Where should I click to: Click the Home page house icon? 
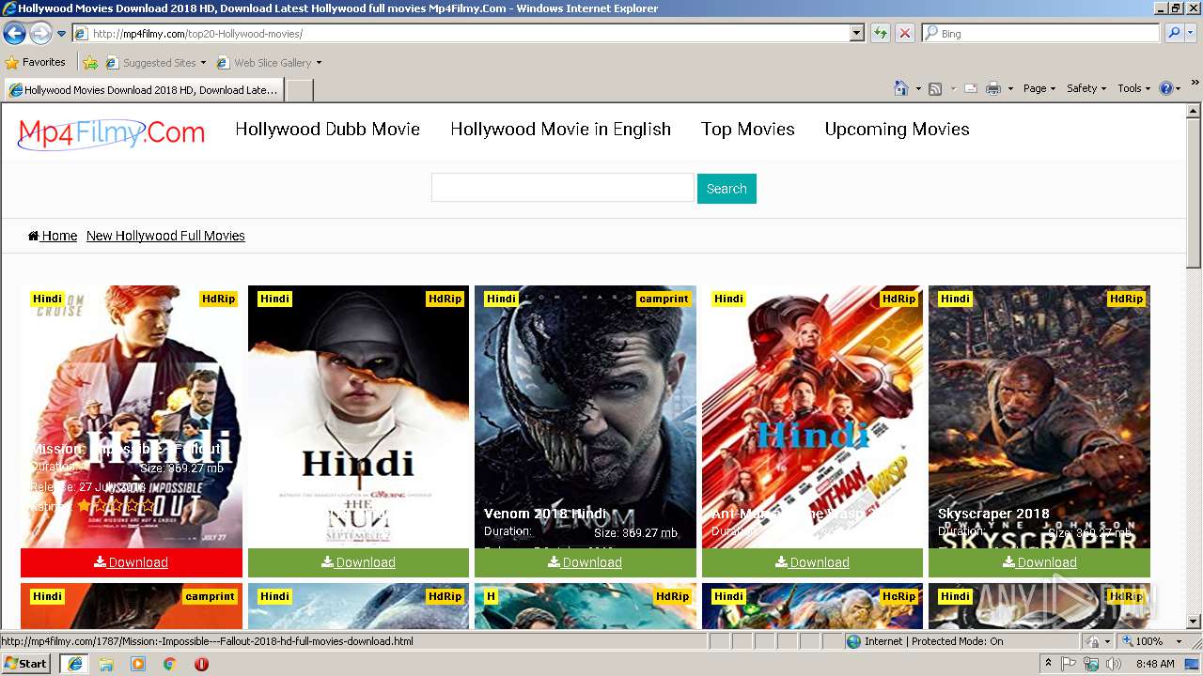(x=900, y=88)
